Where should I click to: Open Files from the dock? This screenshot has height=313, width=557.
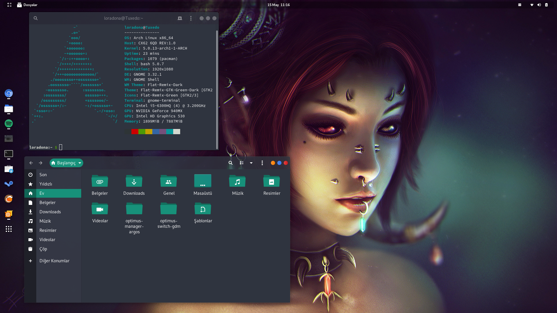(9, 109)
